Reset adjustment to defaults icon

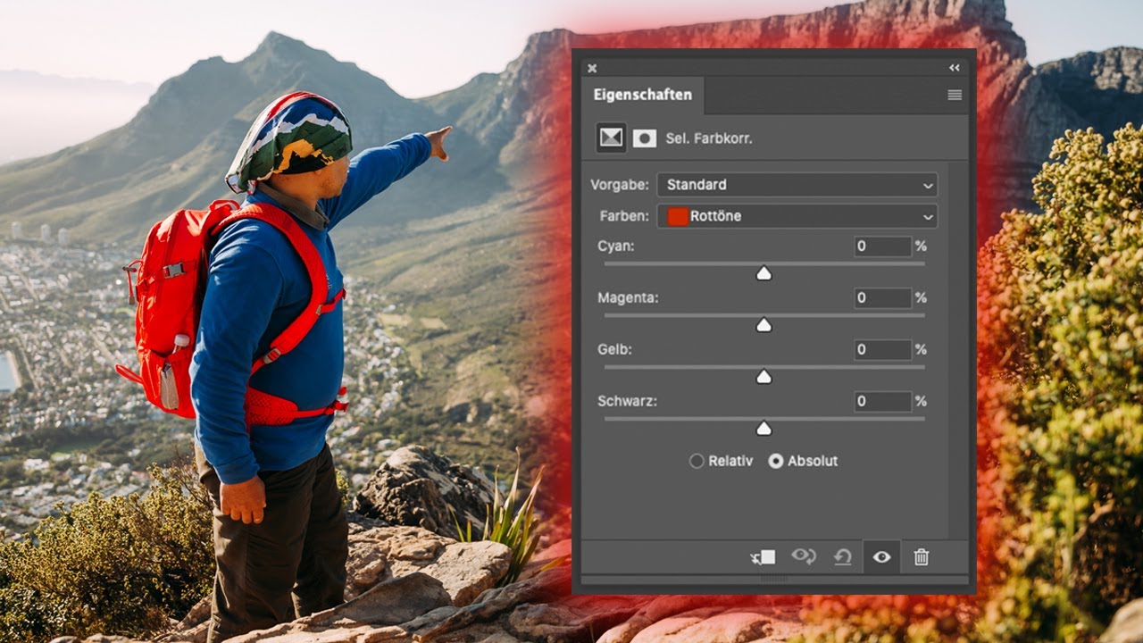(843, 557)
